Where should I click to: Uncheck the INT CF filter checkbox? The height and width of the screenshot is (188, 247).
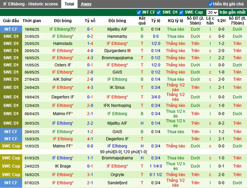[x=139, y=12]
